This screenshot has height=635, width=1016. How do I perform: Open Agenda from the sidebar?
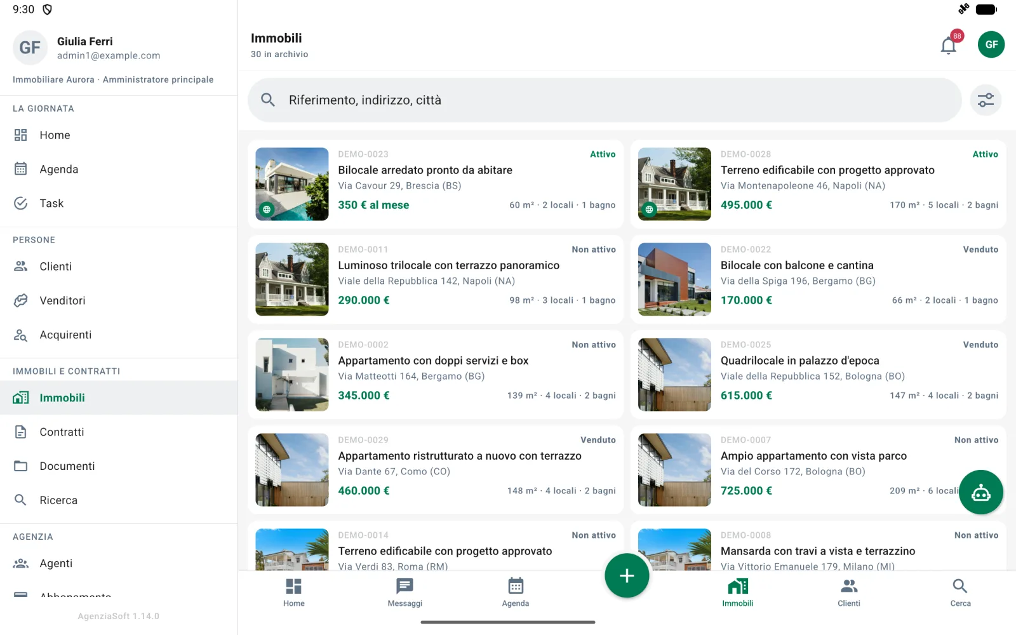pos(119,169)
